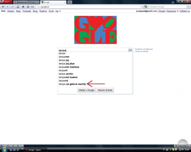Open the closed tabs trash icon

(173, 2)
